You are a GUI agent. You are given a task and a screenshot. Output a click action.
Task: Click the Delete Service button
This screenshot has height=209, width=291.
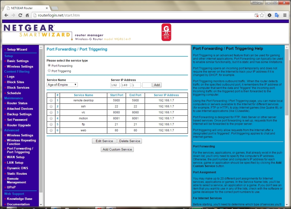(129, 141)
